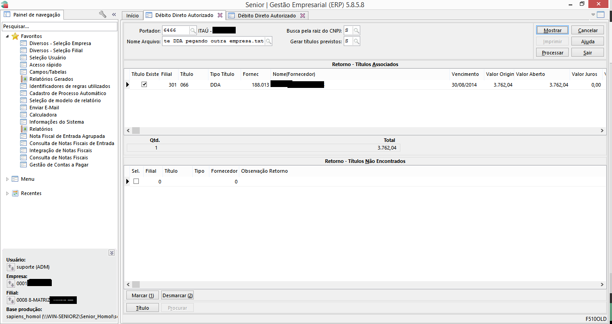Image resolution: width=612 pixels, height=324 pixels.
Task: Check the Sel. checkbox in Títulos Não Encontrados
Action: tap(136, 181)
